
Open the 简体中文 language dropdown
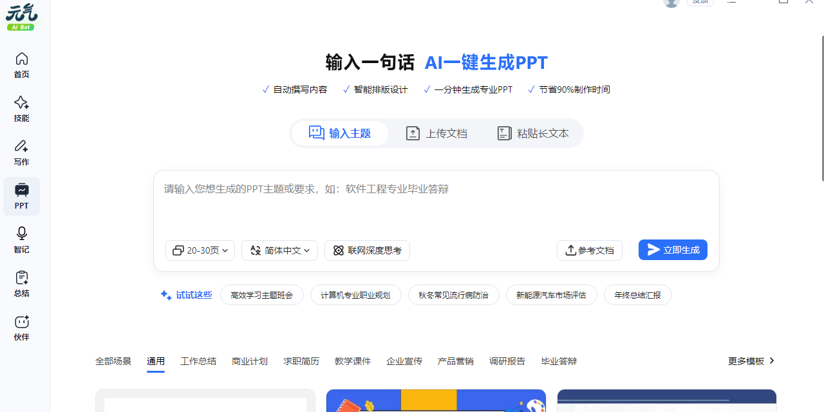coord(279,250)
